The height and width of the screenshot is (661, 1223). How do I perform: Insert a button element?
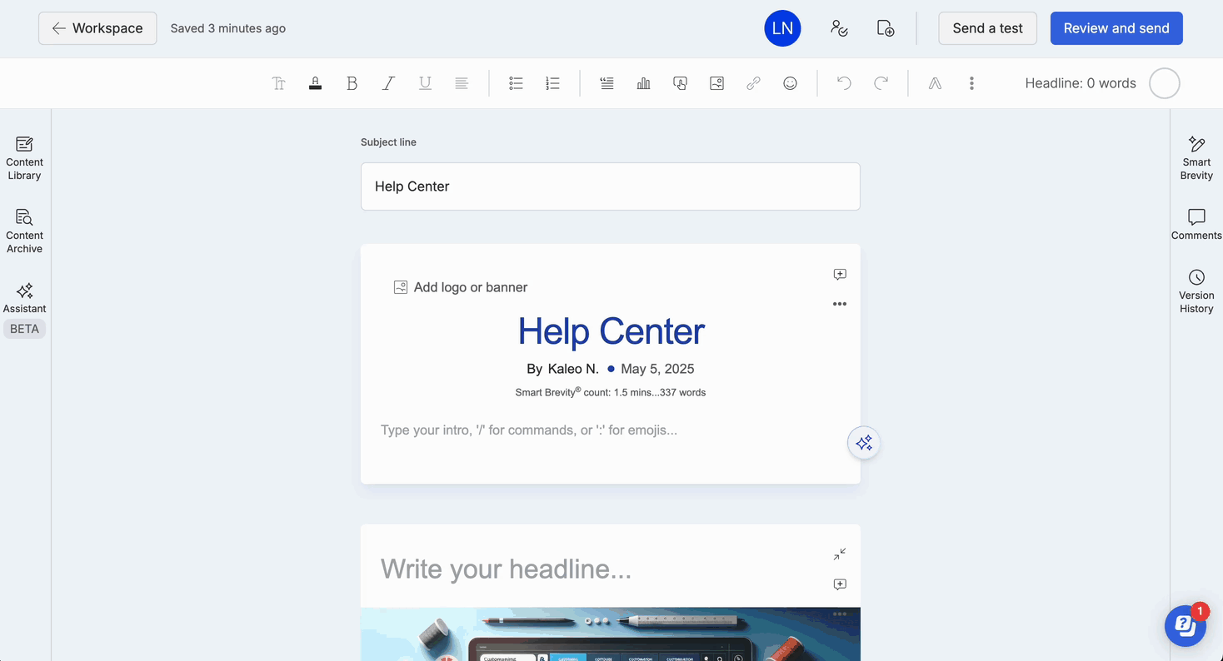tap(680, 83)
